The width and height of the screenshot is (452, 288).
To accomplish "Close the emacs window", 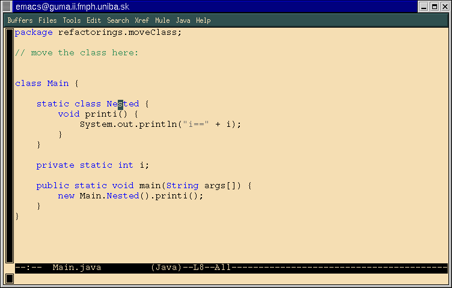I will click(445, 7).
